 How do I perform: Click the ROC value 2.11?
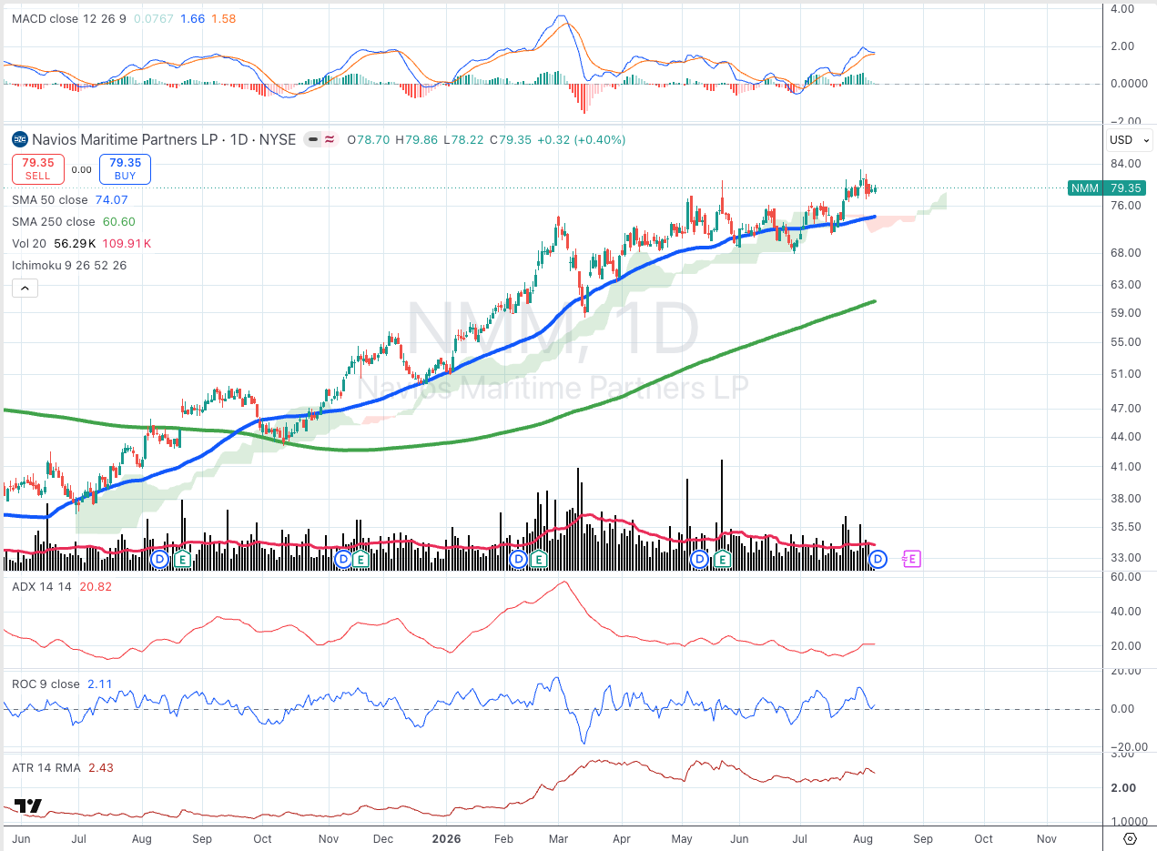pyautogui.click(x=100, y=684)
